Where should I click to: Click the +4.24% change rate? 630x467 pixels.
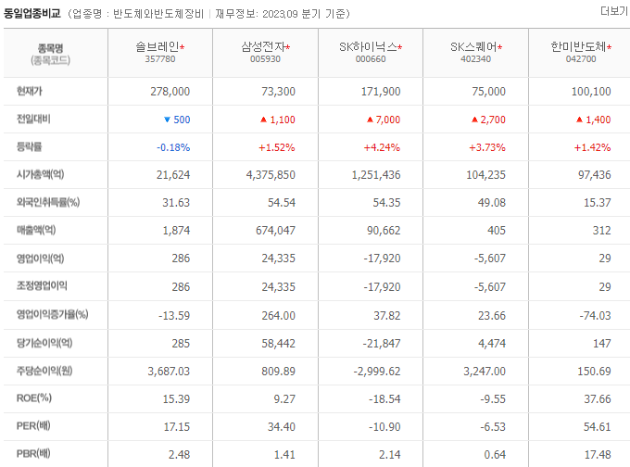tap(382, 147)
